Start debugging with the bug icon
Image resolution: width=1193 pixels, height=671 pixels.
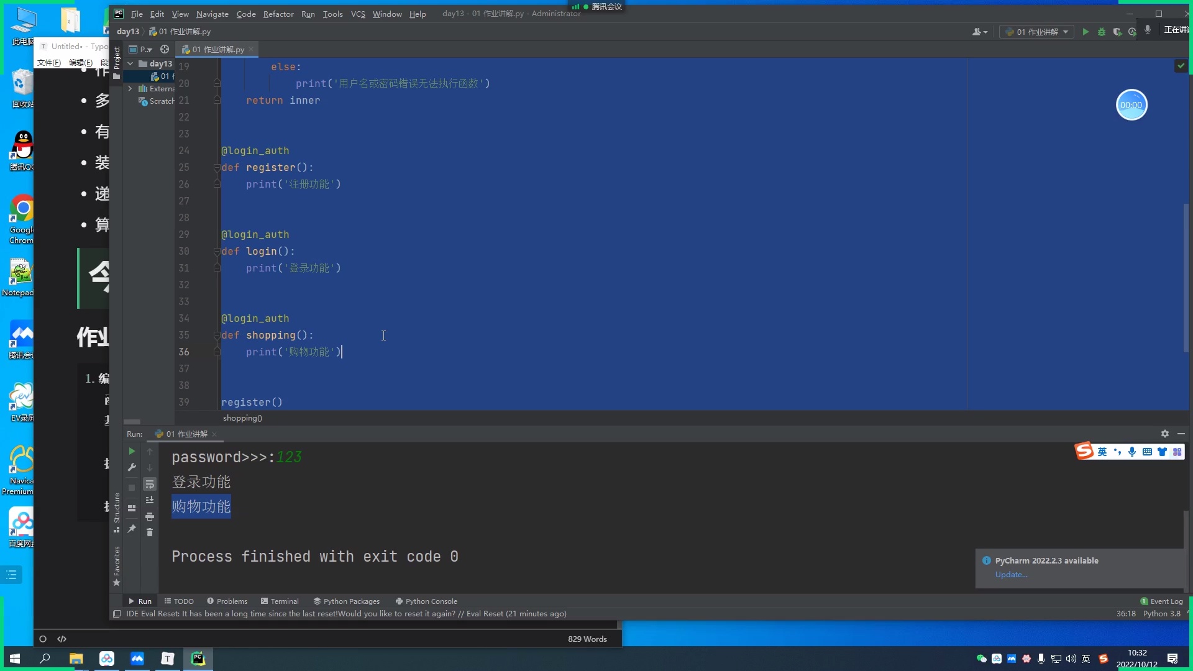point(1102,31)
